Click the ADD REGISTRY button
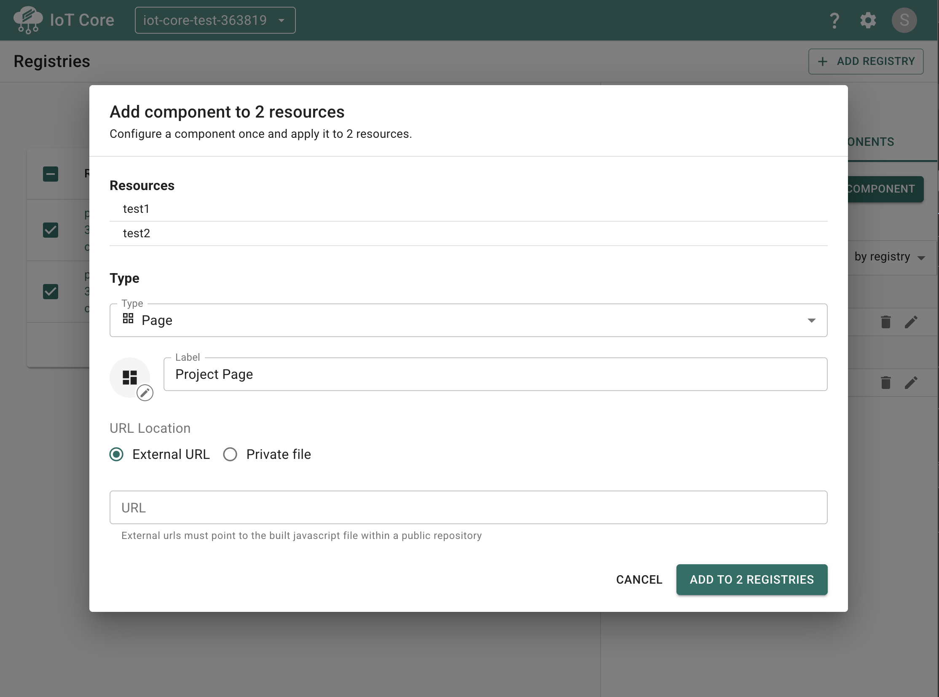This screenshot has height=697, width=939. tap(866, 62)
